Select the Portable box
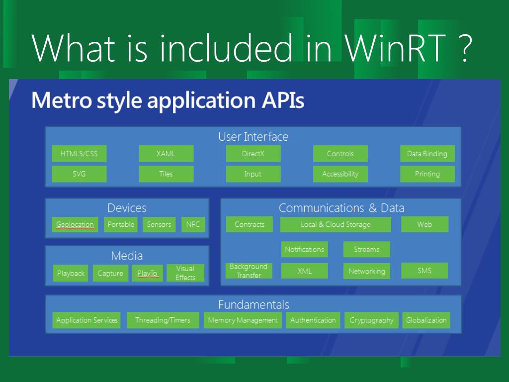Viewport: 509px width, 382px height. [x=121, y=224]
